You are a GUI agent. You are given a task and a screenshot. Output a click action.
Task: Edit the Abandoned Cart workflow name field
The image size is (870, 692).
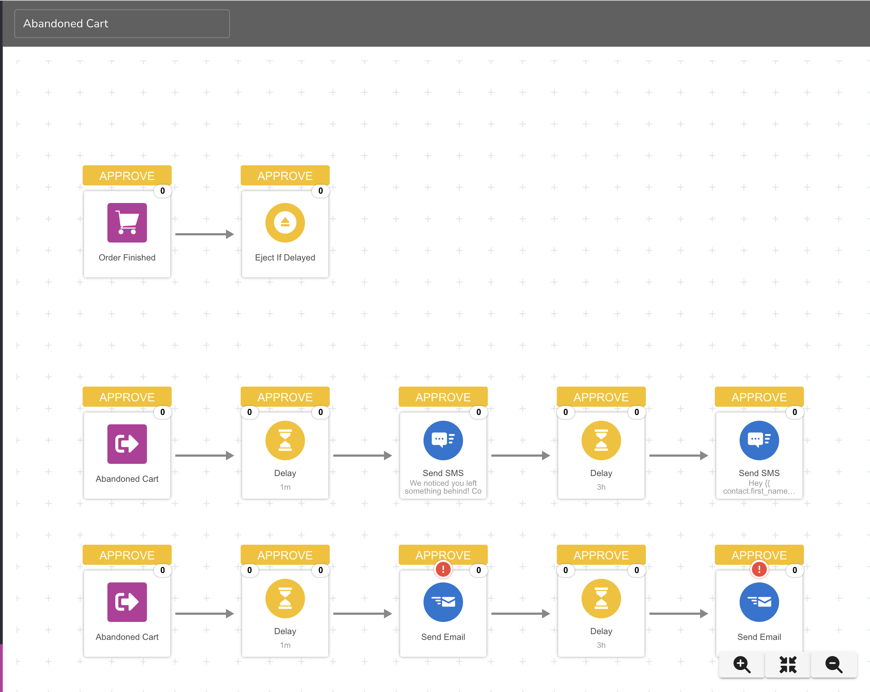click(x=122, y=24)
